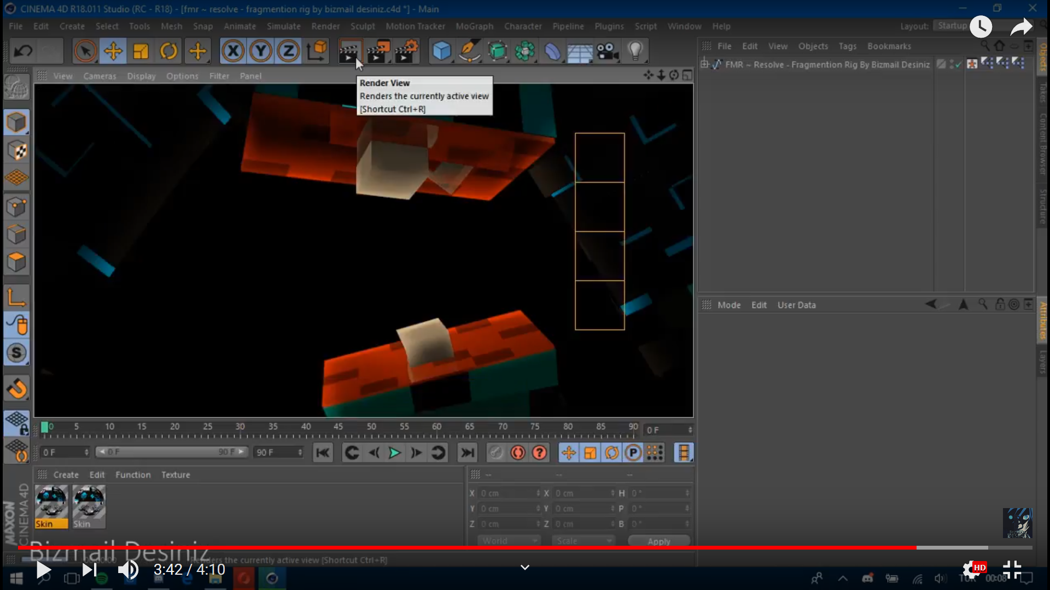
Task: Click the video volume speaker icon
Action: (x=128, y=570)
